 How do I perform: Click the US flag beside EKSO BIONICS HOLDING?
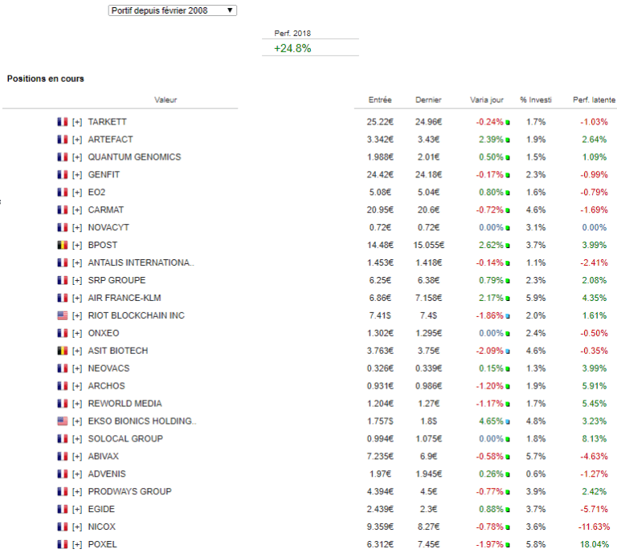(62, 421)
